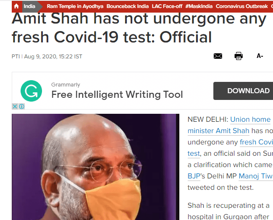The image size is (273, 220).
Task: Follow the 'Union home' hyperlink
Action: [250, 120]
